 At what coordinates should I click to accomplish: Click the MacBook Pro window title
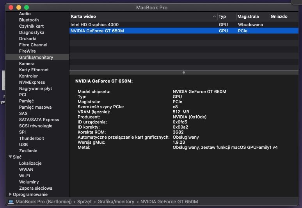pos(152,8)
